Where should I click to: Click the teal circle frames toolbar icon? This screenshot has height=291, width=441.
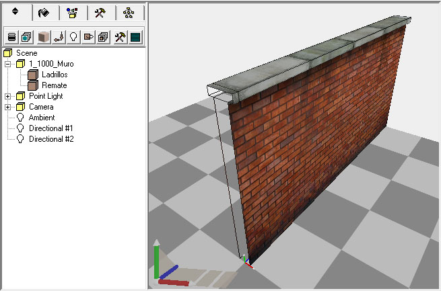26,37
